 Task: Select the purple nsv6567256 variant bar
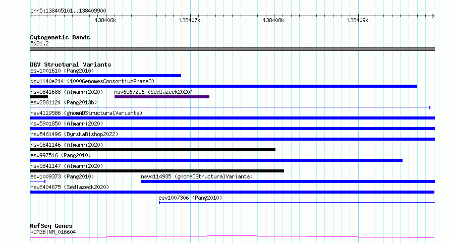coord(162,97)
